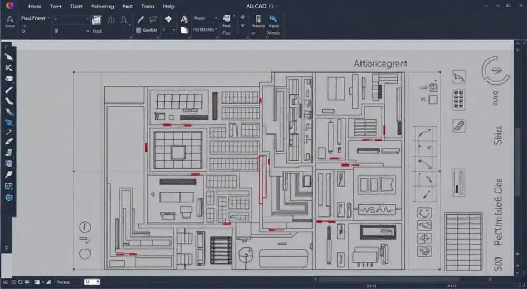Open the Tvert ribbon tab

point(55,6)
